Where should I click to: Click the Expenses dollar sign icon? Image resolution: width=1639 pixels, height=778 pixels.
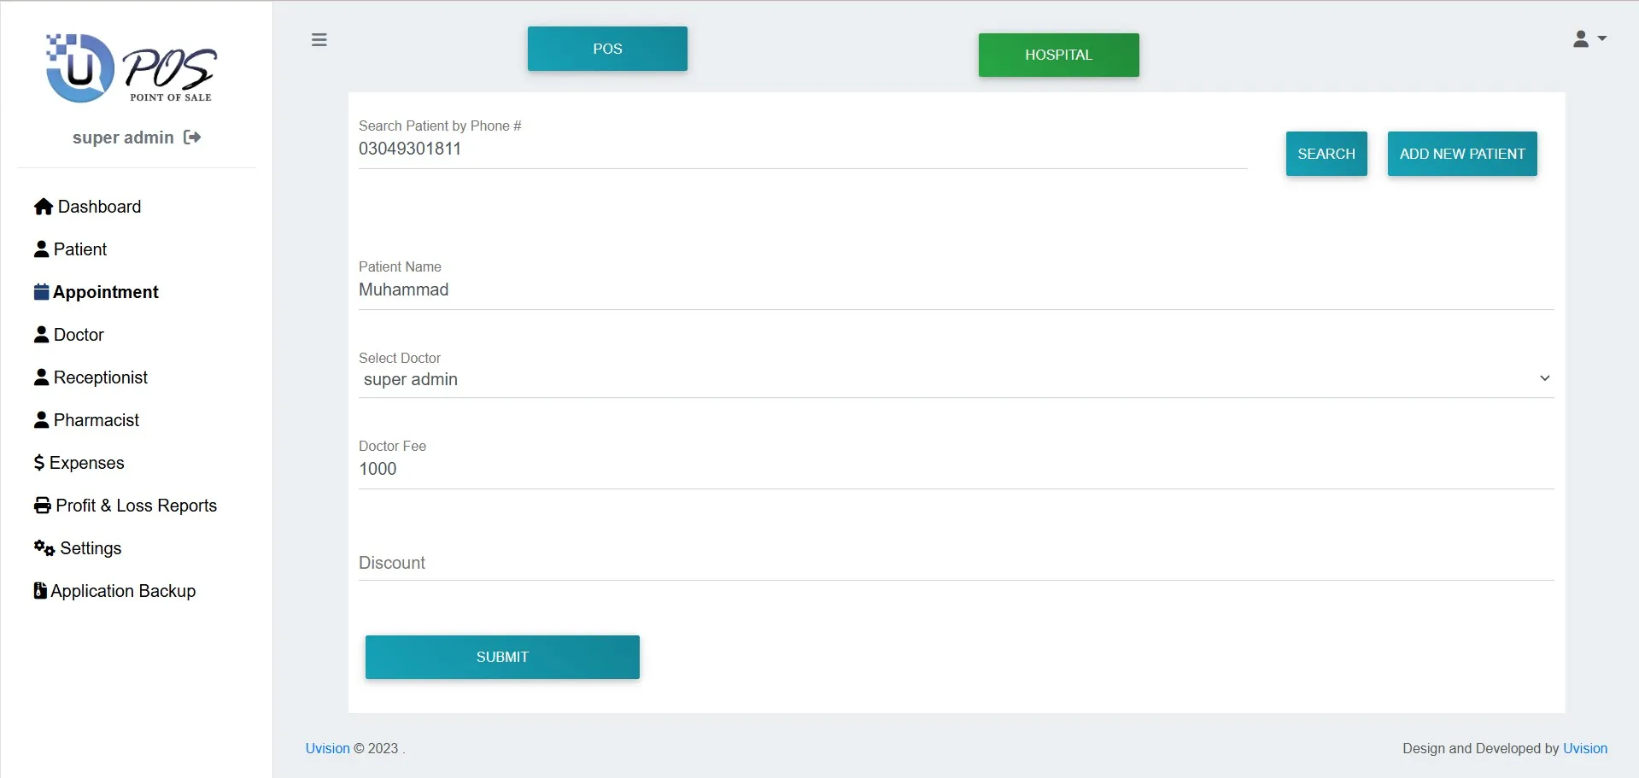click(x=39, y=463)
